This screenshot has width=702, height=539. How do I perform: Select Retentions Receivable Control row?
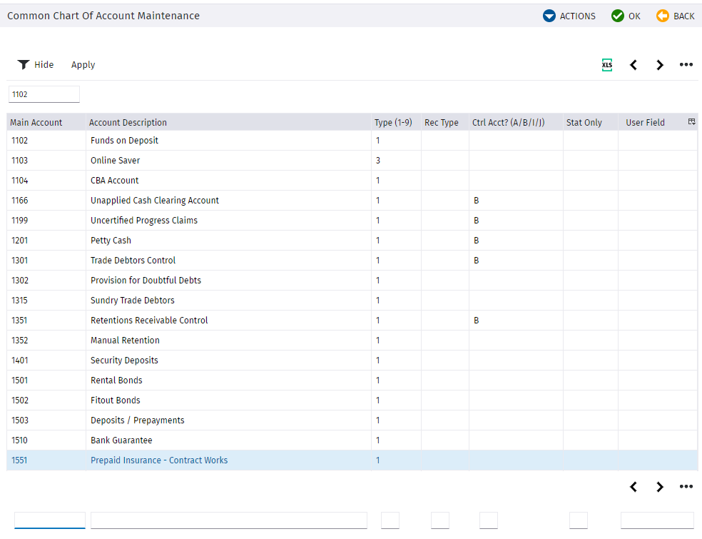pos(352,321)
